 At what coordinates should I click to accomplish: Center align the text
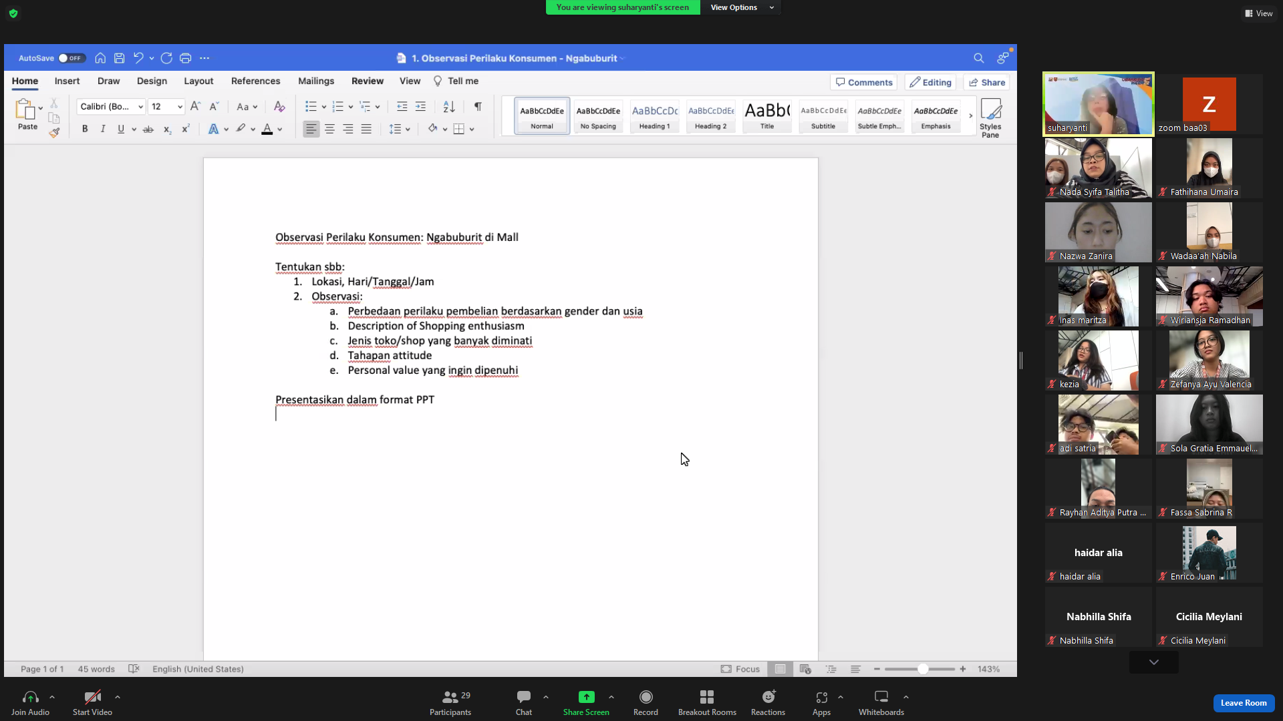[x=329, y=129]
